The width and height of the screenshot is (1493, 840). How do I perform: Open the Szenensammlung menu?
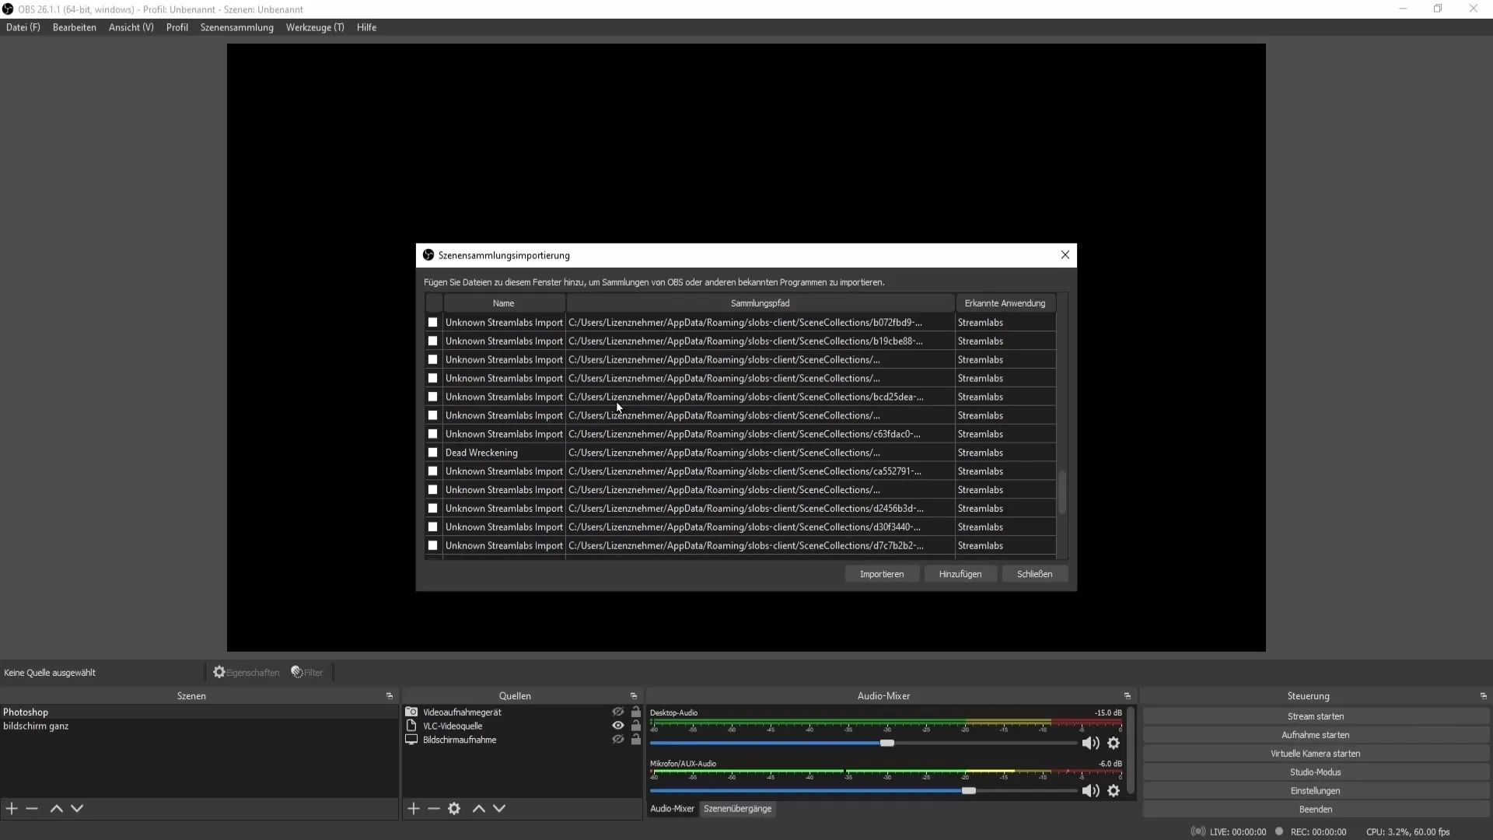(x=237, y=27)
